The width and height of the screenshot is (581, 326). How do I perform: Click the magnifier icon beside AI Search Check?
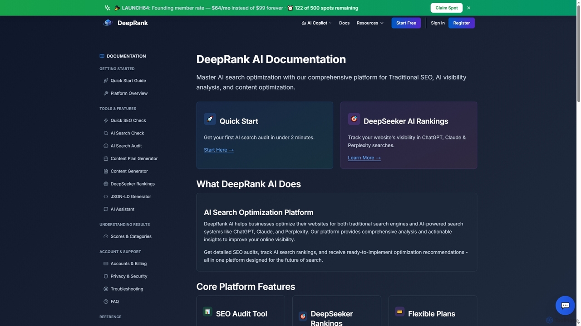click(x=106, y=133)
